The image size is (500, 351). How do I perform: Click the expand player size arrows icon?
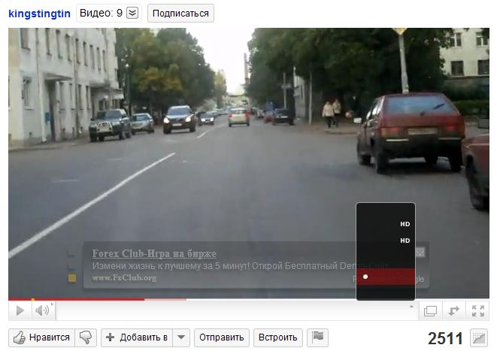(454, 310)
